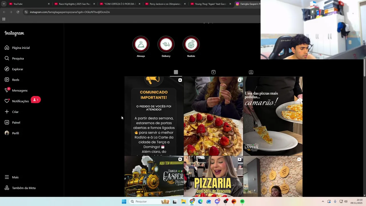
Task: Click the taskbar Pesquisar search box
Action: [150, 201]
